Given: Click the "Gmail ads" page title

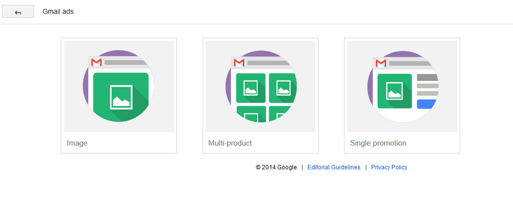Looking at the screenshot, I should [x=58, y=11].
